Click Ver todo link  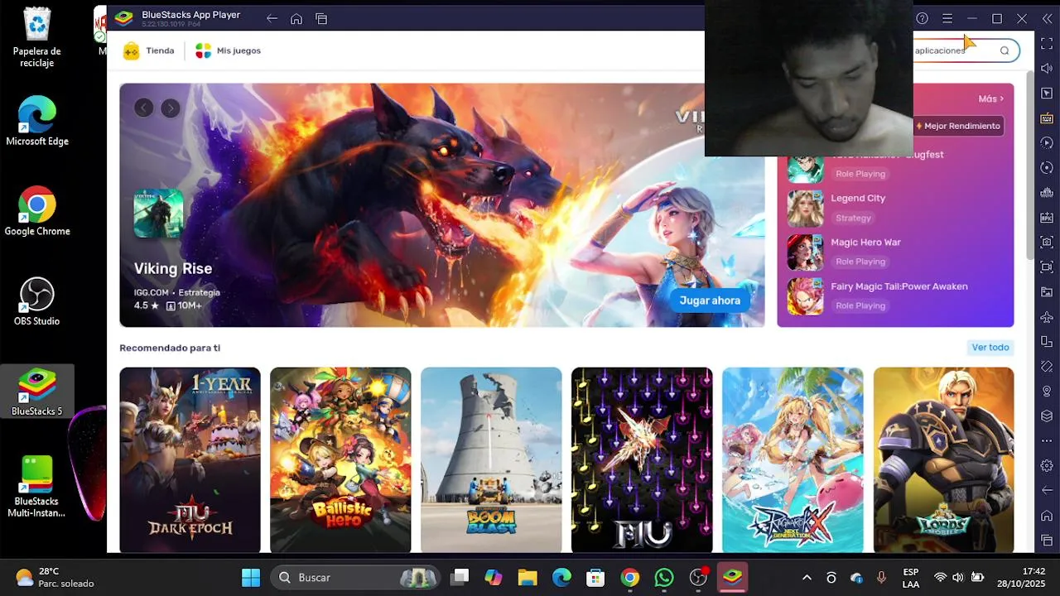(990, 347)
